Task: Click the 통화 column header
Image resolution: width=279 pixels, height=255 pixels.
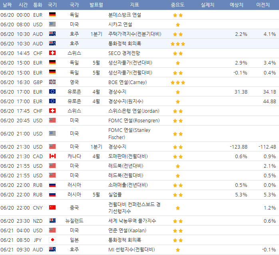Action: pyautogui.click(x=38, y=5)
